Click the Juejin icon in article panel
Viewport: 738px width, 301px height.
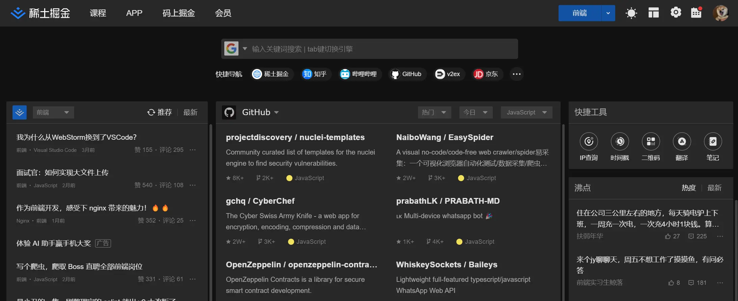pos(20,112)
